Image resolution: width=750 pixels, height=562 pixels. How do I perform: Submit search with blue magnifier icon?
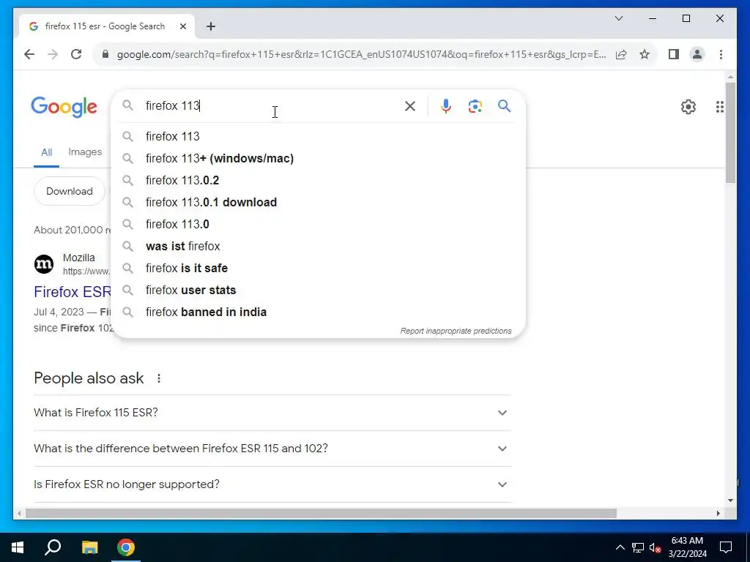pos(504,105)
